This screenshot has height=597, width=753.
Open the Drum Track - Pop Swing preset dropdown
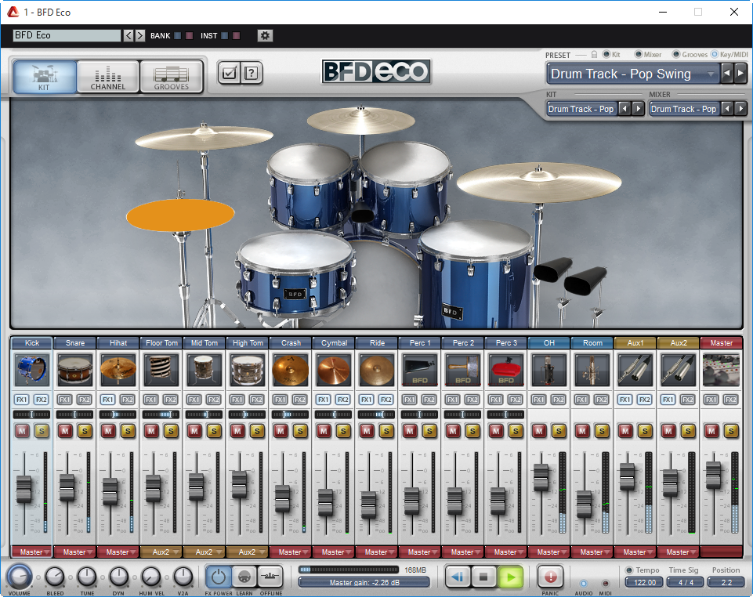tap(633, 74)
